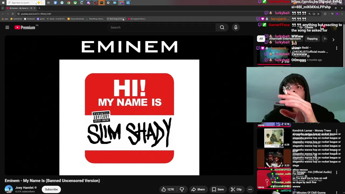This screenshot has height=194, width=345.
Task: Open the Chrome extensions puzzle icon
Action: [325, 14]
